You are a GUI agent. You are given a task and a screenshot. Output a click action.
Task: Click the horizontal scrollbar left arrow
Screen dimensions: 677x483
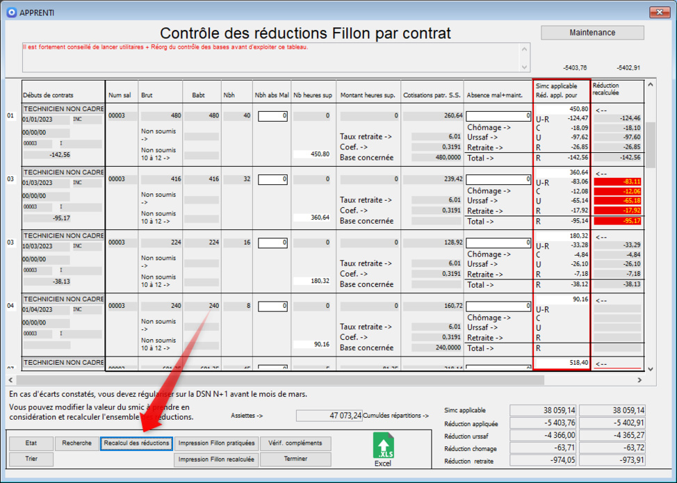pos(11,380)
